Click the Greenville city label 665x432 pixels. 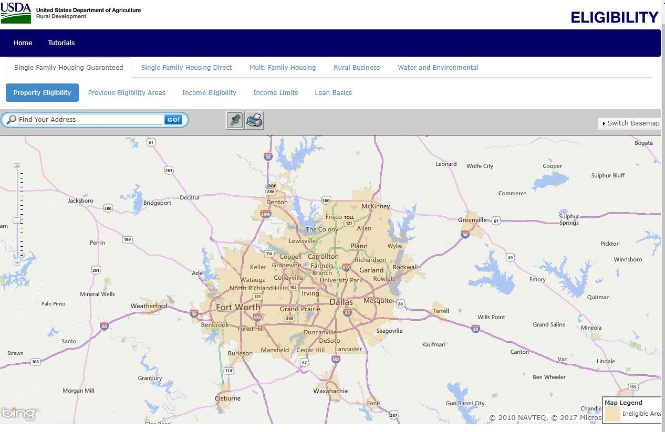pyautogui.click(x=472, y=220)
